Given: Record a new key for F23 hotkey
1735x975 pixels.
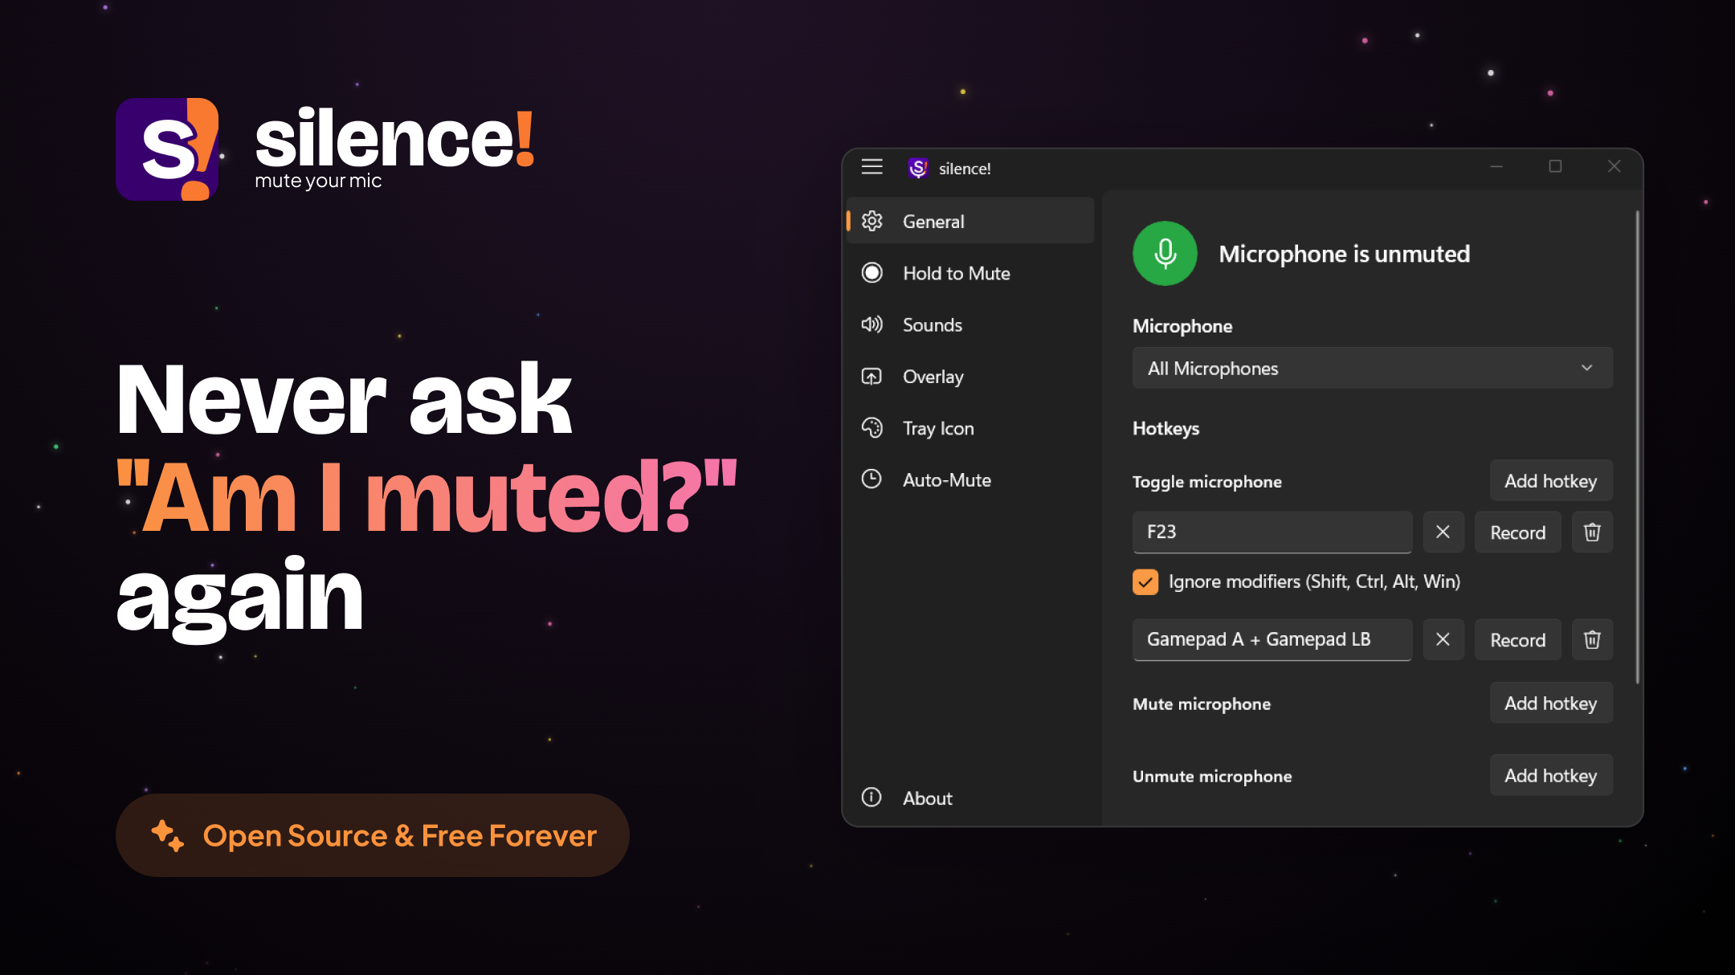Looking at the screenshot, I should 1518,532.
